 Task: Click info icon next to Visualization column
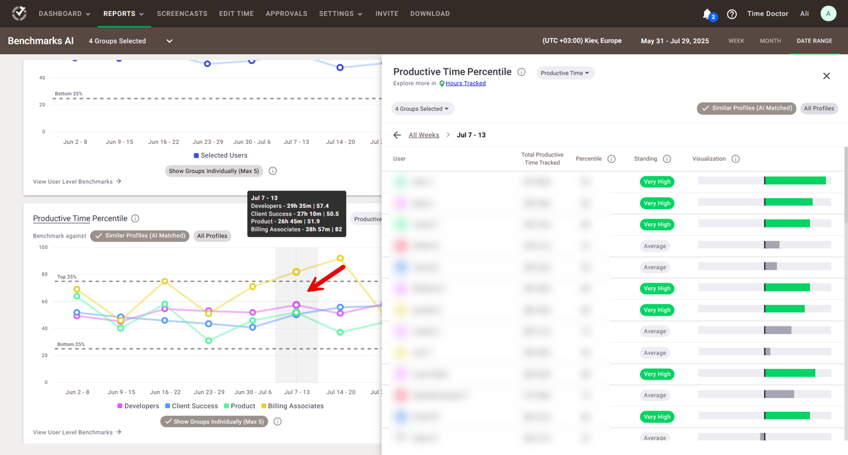click(735, 159)
